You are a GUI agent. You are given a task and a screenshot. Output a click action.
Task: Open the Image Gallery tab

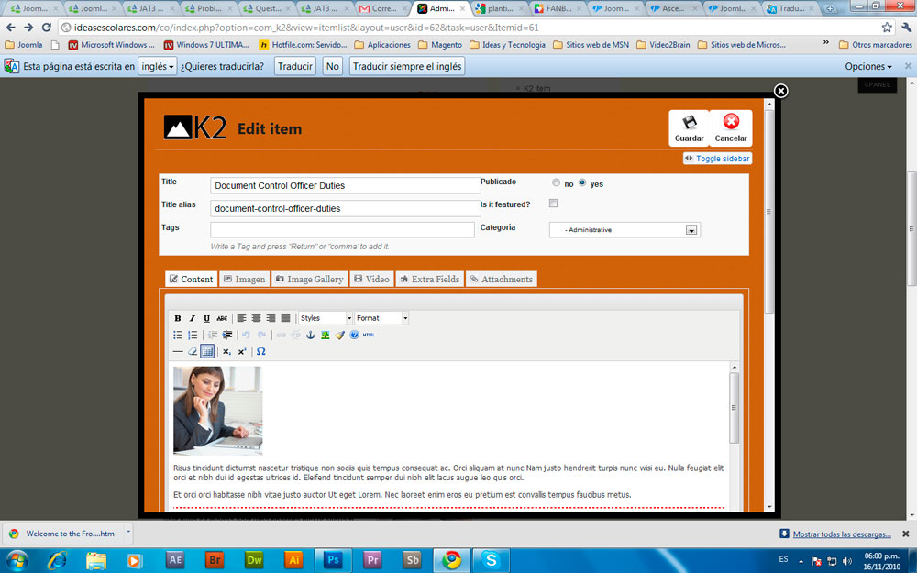click(x=309, y=279)
